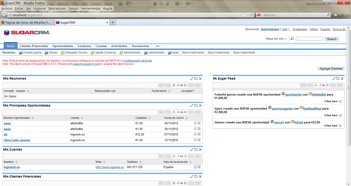Screen dimensions: 351x186
Task: Sort opportunities by Nombre Oportunidad column
Action: [19, 118]
